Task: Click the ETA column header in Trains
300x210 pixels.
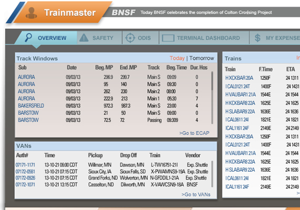Action: click(x=291, y=69)
